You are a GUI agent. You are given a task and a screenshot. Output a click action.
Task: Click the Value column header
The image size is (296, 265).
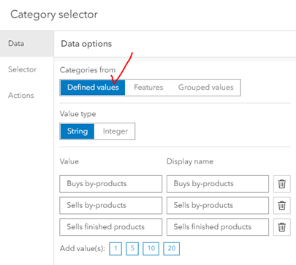pyautogui.click(x=69, y=161)
